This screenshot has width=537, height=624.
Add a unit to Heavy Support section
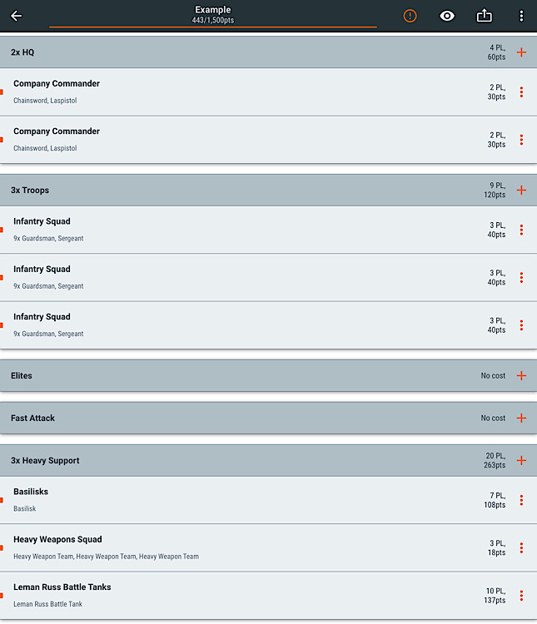[x=521, y=460]
